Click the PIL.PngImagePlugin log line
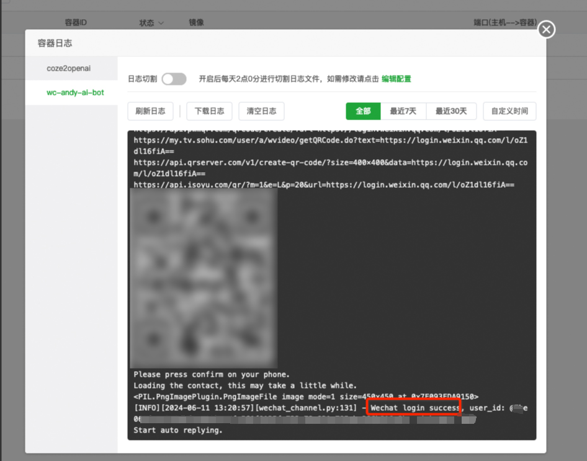This screenshot has width=587, height=461. [x=306, y=397]
